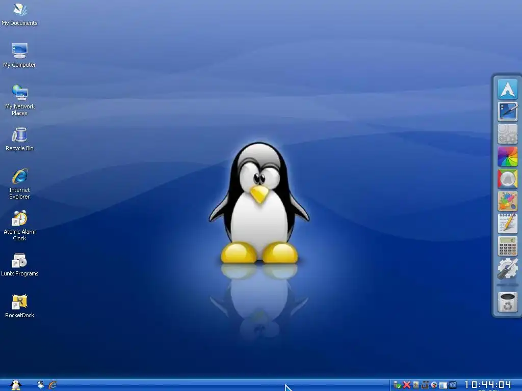Image resolution: width=522 pixels, height=391 pixels.
Task: Click the tray icon right of red X
Action: click(x=415, y=385)
